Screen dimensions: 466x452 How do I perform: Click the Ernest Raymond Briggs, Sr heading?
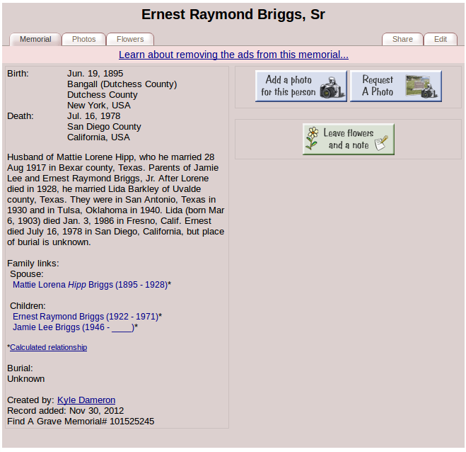233,15
